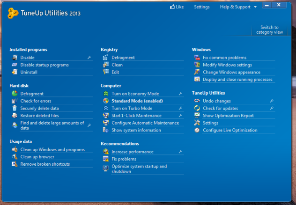Click wrench next to Turbo Mode
The width and height of the screenshot is (296, 205).
180,108
